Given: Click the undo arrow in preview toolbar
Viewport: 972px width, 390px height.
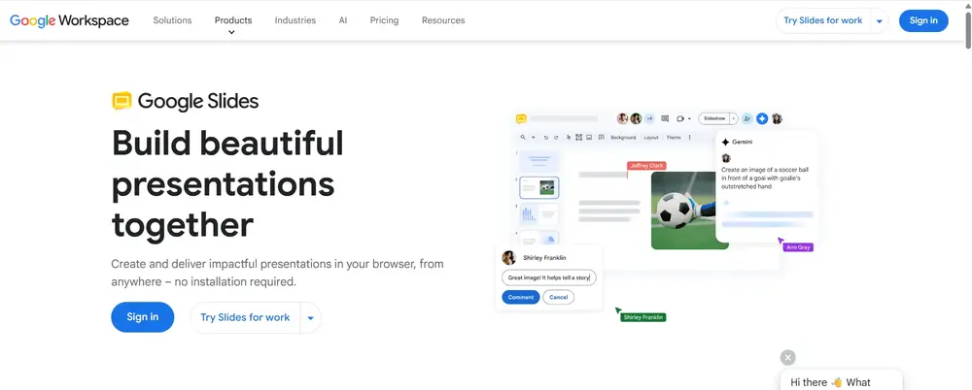Looking at the screenshot, I should tap(545, 138).
